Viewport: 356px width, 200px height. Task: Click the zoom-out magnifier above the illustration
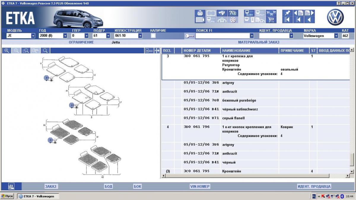pos(16,51)
